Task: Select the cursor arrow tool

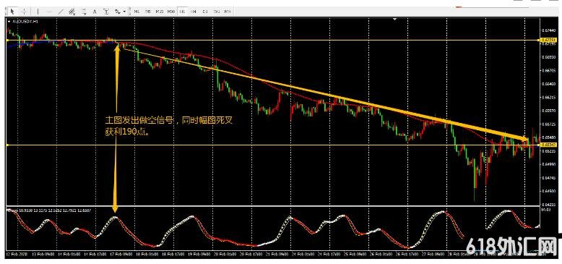Action: coord(12,12)
